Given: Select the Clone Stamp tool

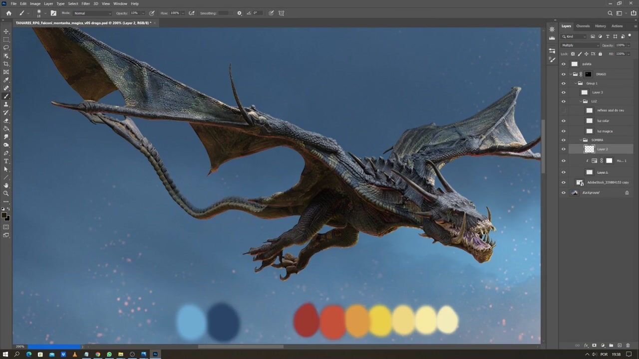Looking at the screenshot, I should (6, 104).
